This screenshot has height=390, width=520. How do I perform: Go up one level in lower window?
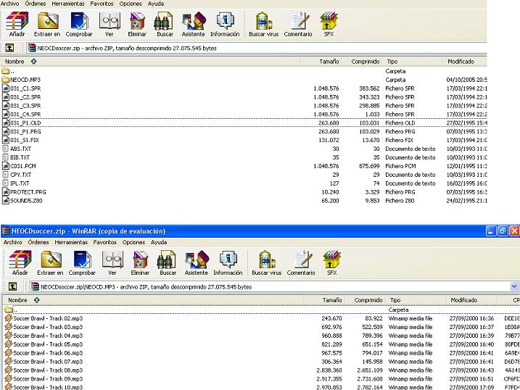[x=9, y=287]
